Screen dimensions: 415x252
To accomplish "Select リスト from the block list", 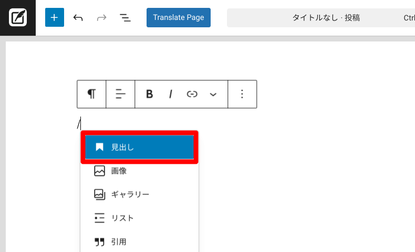I will tap(140, 218).
